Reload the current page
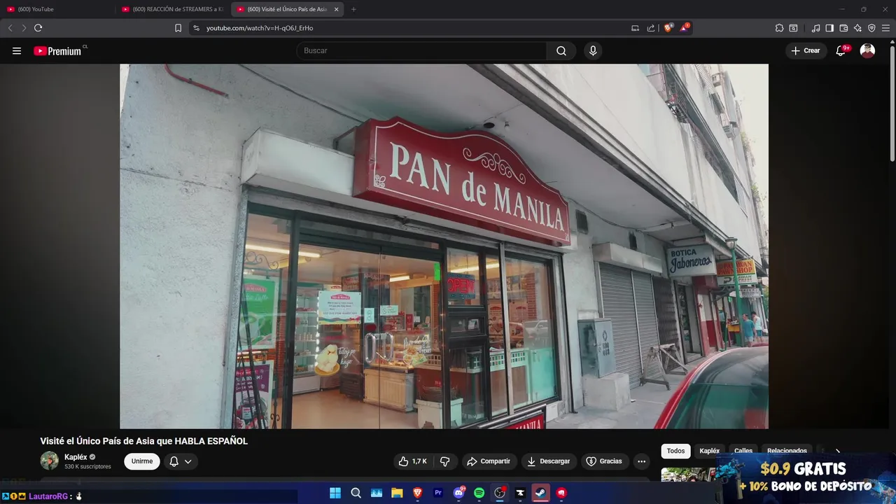Viewport: 896px width, 504px height. point(38,28)
